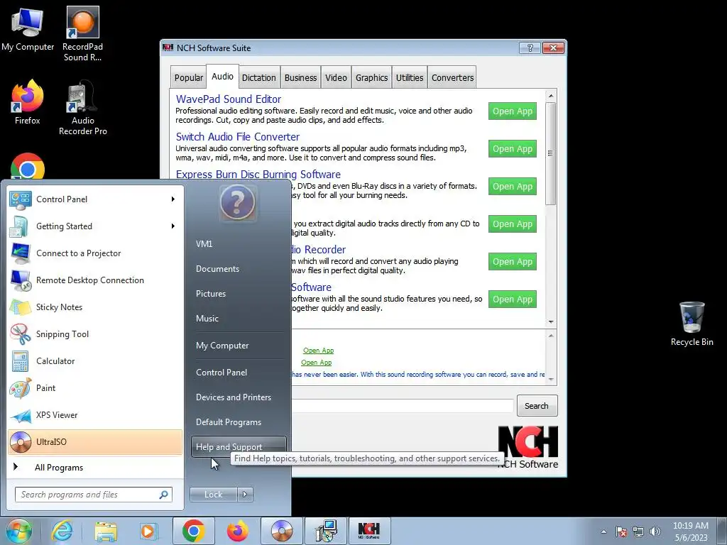Open the Express Burn Disc Burning Software link
Viewport: 727px width, 545px height.
pos(258,175)
